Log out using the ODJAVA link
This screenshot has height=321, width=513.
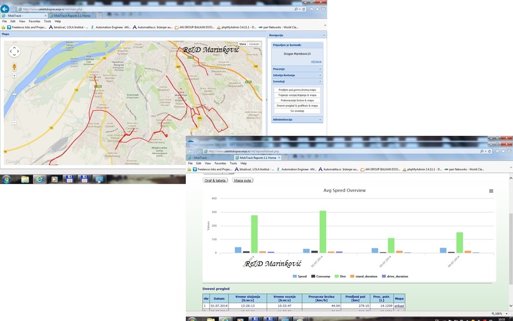pyautogui.click(x=316, y=62)
